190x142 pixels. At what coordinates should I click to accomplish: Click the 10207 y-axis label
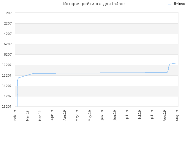7,65
